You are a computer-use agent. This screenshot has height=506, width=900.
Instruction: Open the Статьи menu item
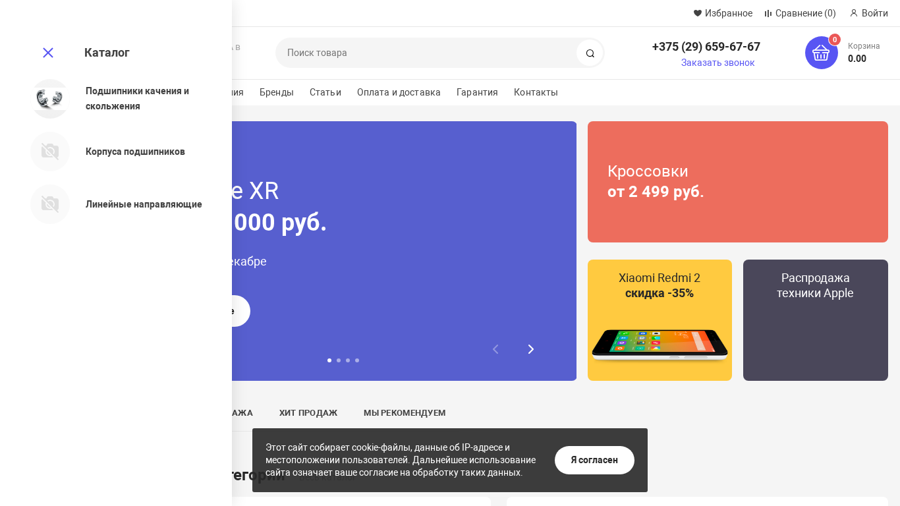(x=325, y=92)
